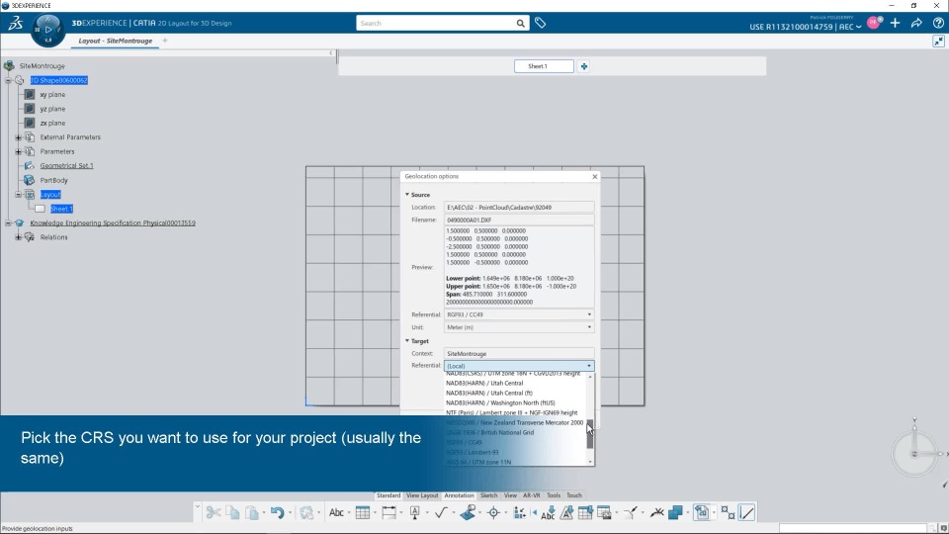The image size is (949, 534).
Task: Click the Copy icon in toolbar
Action: click(232, 513)
